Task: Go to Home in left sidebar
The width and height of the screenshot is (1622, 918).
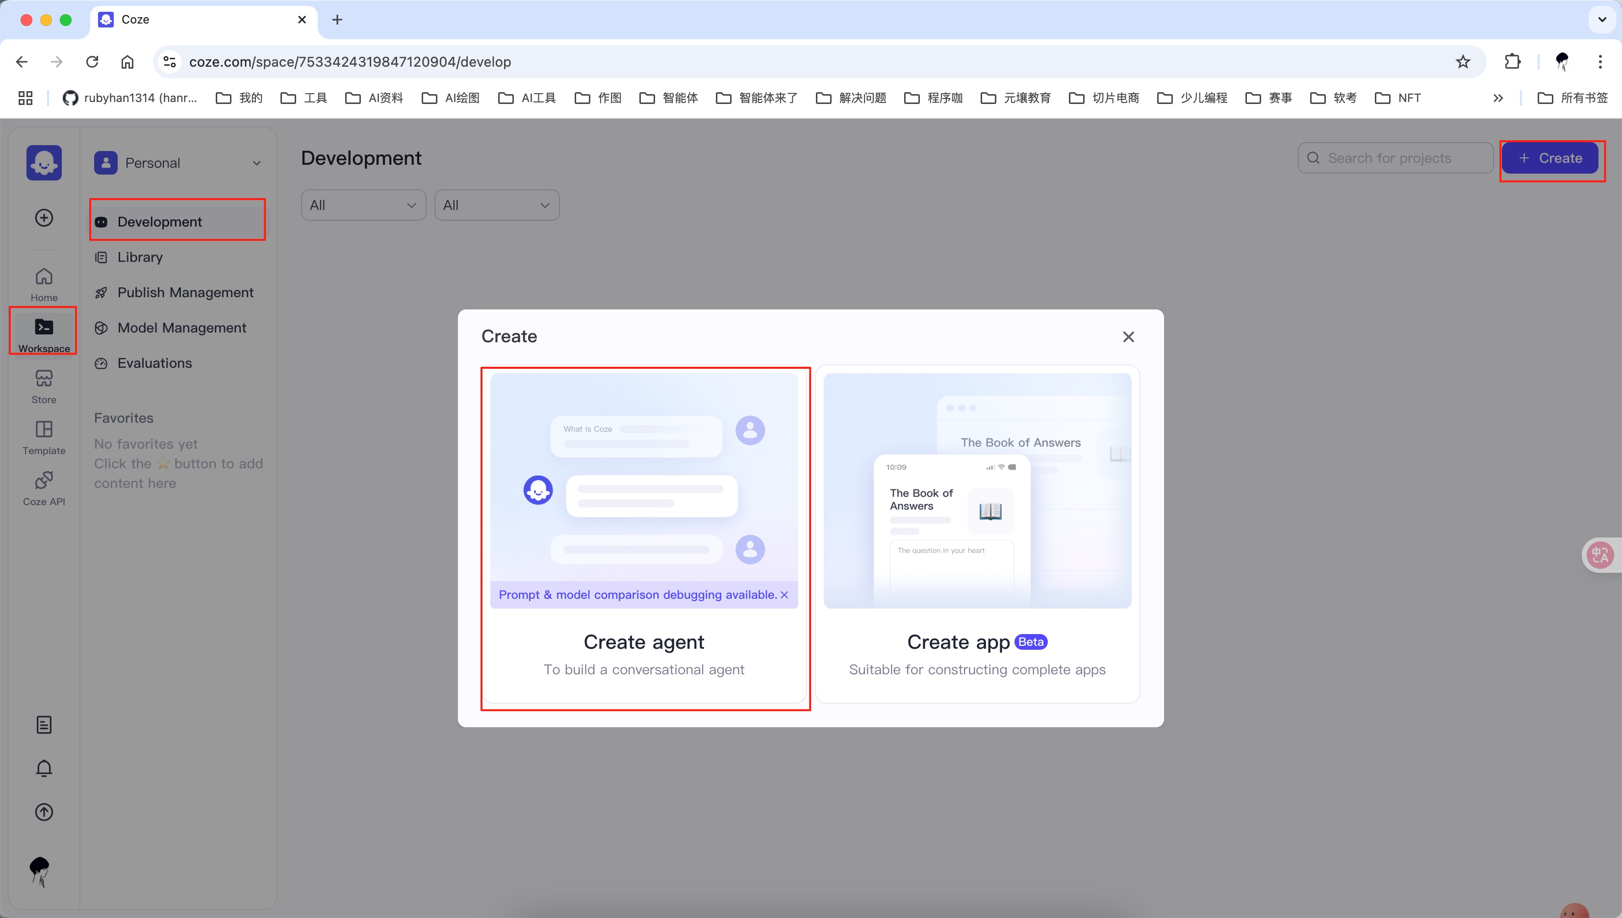Action: pyautogui.click(x=44, y=284)
